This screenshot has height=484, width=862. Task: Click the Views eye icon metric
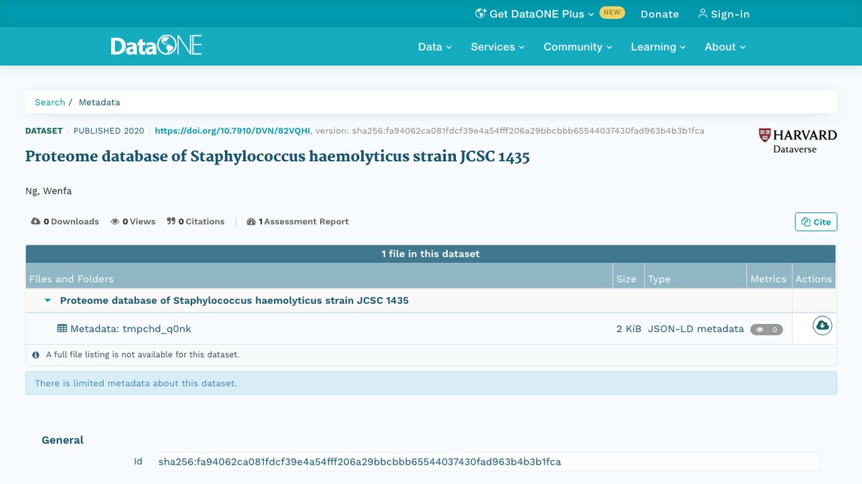point(115,221)
